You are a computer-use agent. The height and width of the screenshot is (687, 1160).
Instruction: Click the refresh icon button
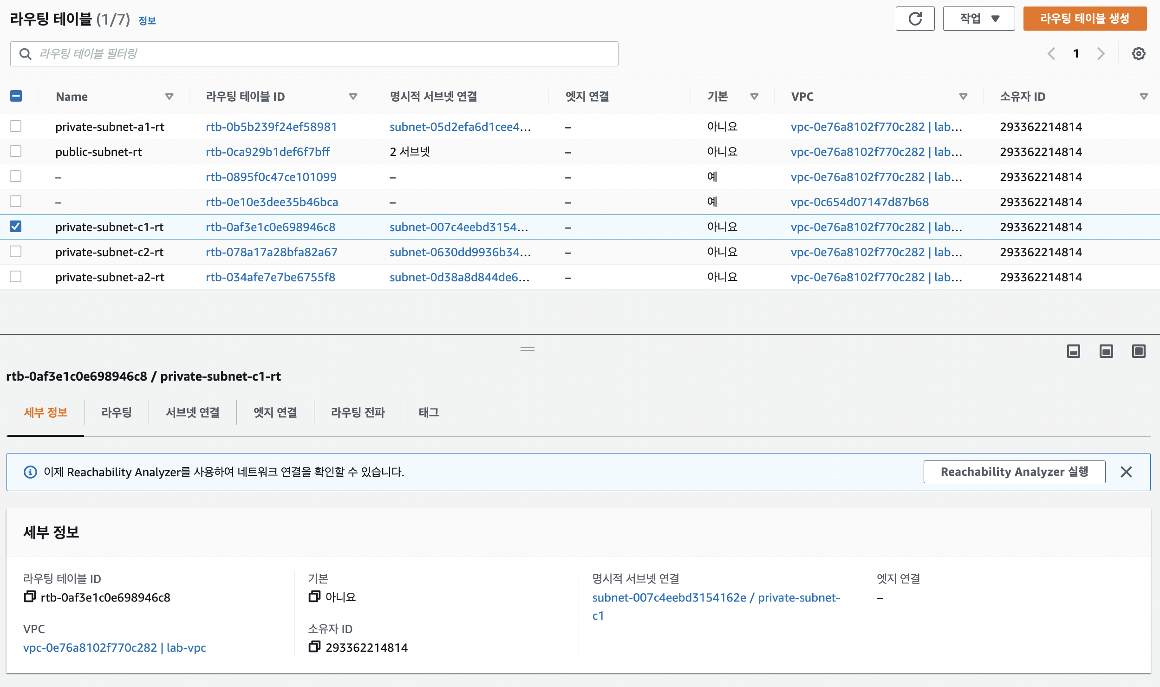click(914, 19)
